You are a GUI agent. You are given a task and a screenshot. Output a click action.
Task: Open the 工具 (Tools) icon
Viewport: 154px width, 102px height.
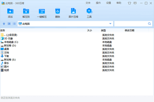pos(89,11)
